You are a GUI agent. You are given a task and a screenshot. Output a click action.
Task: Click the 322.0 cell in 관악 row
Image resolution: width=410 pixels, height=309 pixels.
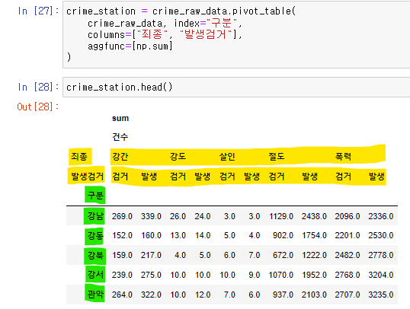pos(151,295)
